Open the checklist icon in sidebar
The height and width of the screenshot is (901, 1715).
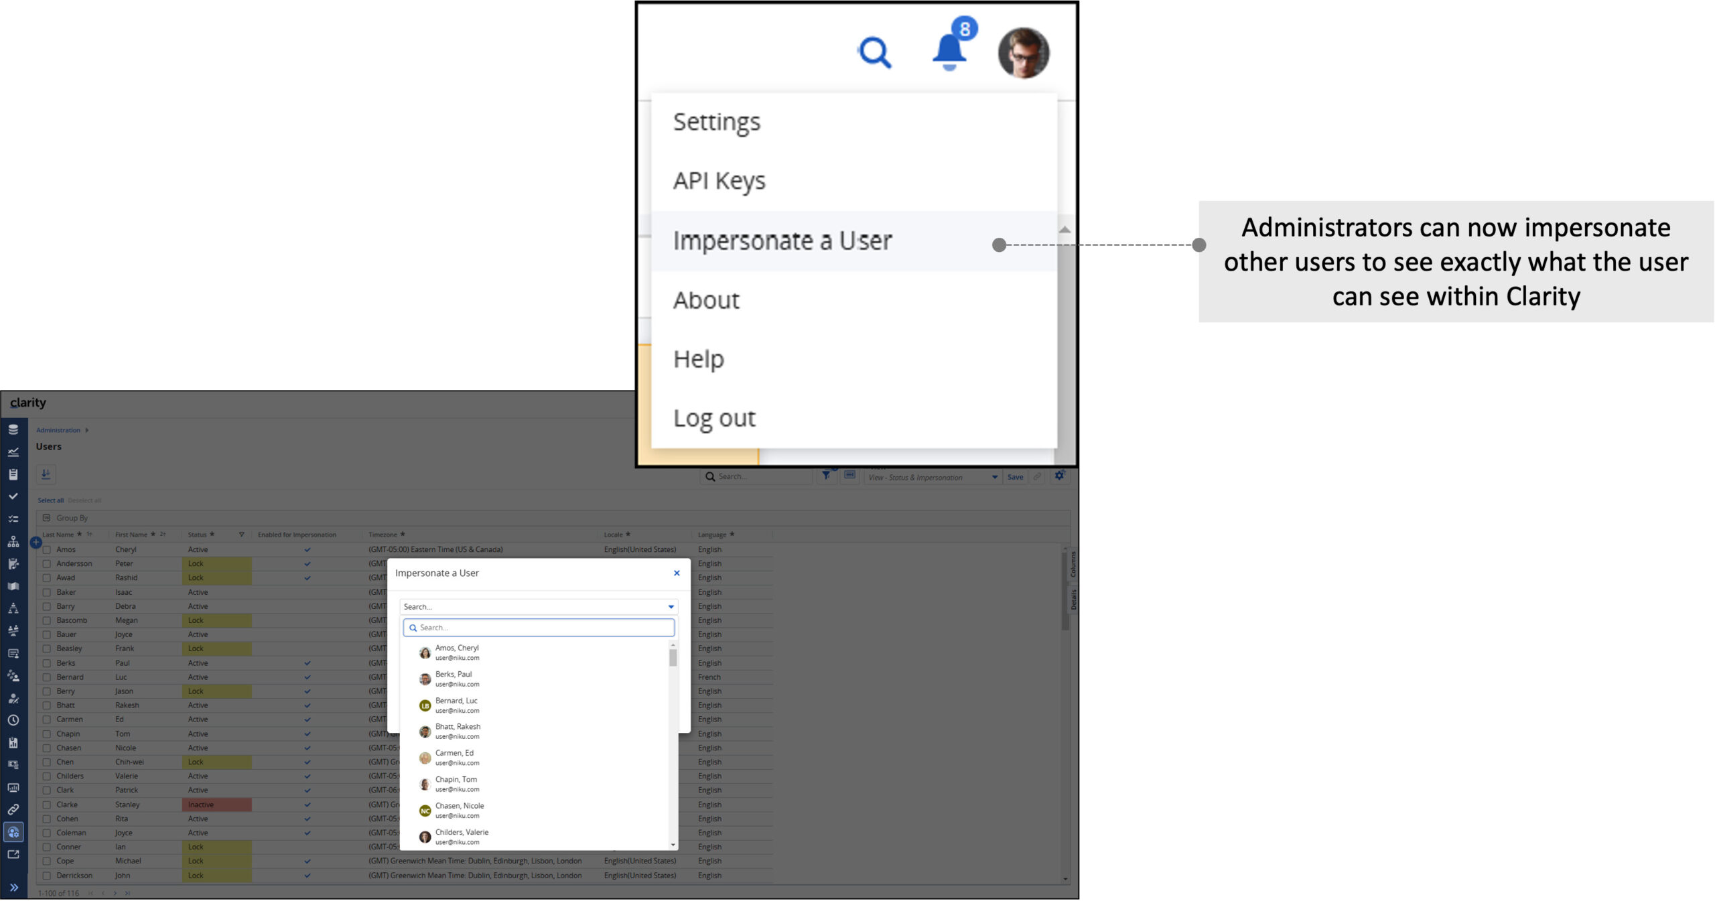click(x=13, y=519)
